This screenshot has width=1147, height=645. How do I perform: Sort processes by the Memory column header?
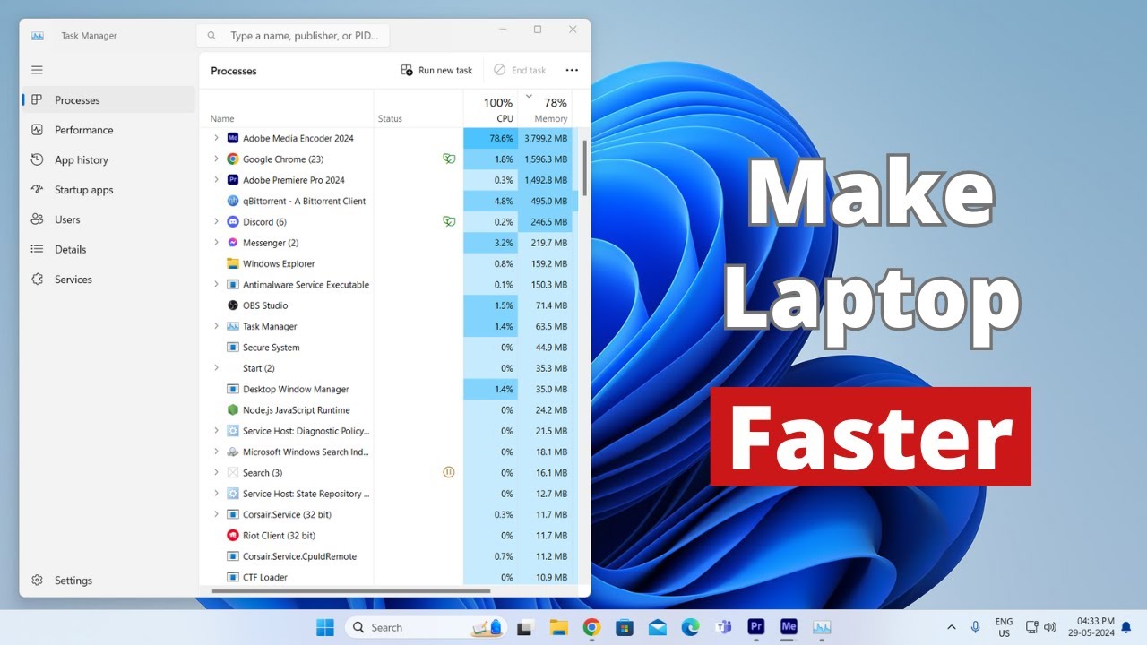545,109
